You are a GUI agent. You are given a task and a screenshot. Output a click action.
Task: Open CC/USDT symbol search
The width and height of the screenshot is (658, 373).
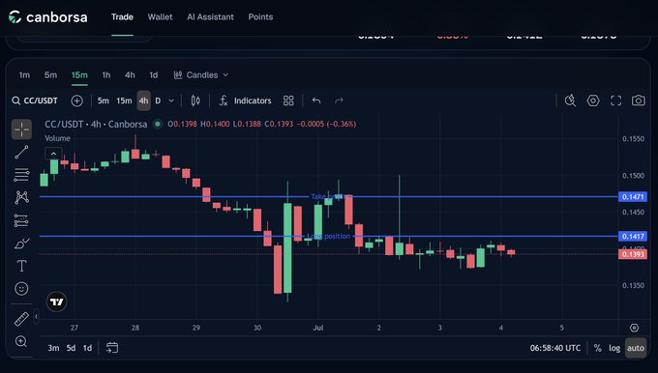pos(35,100)
